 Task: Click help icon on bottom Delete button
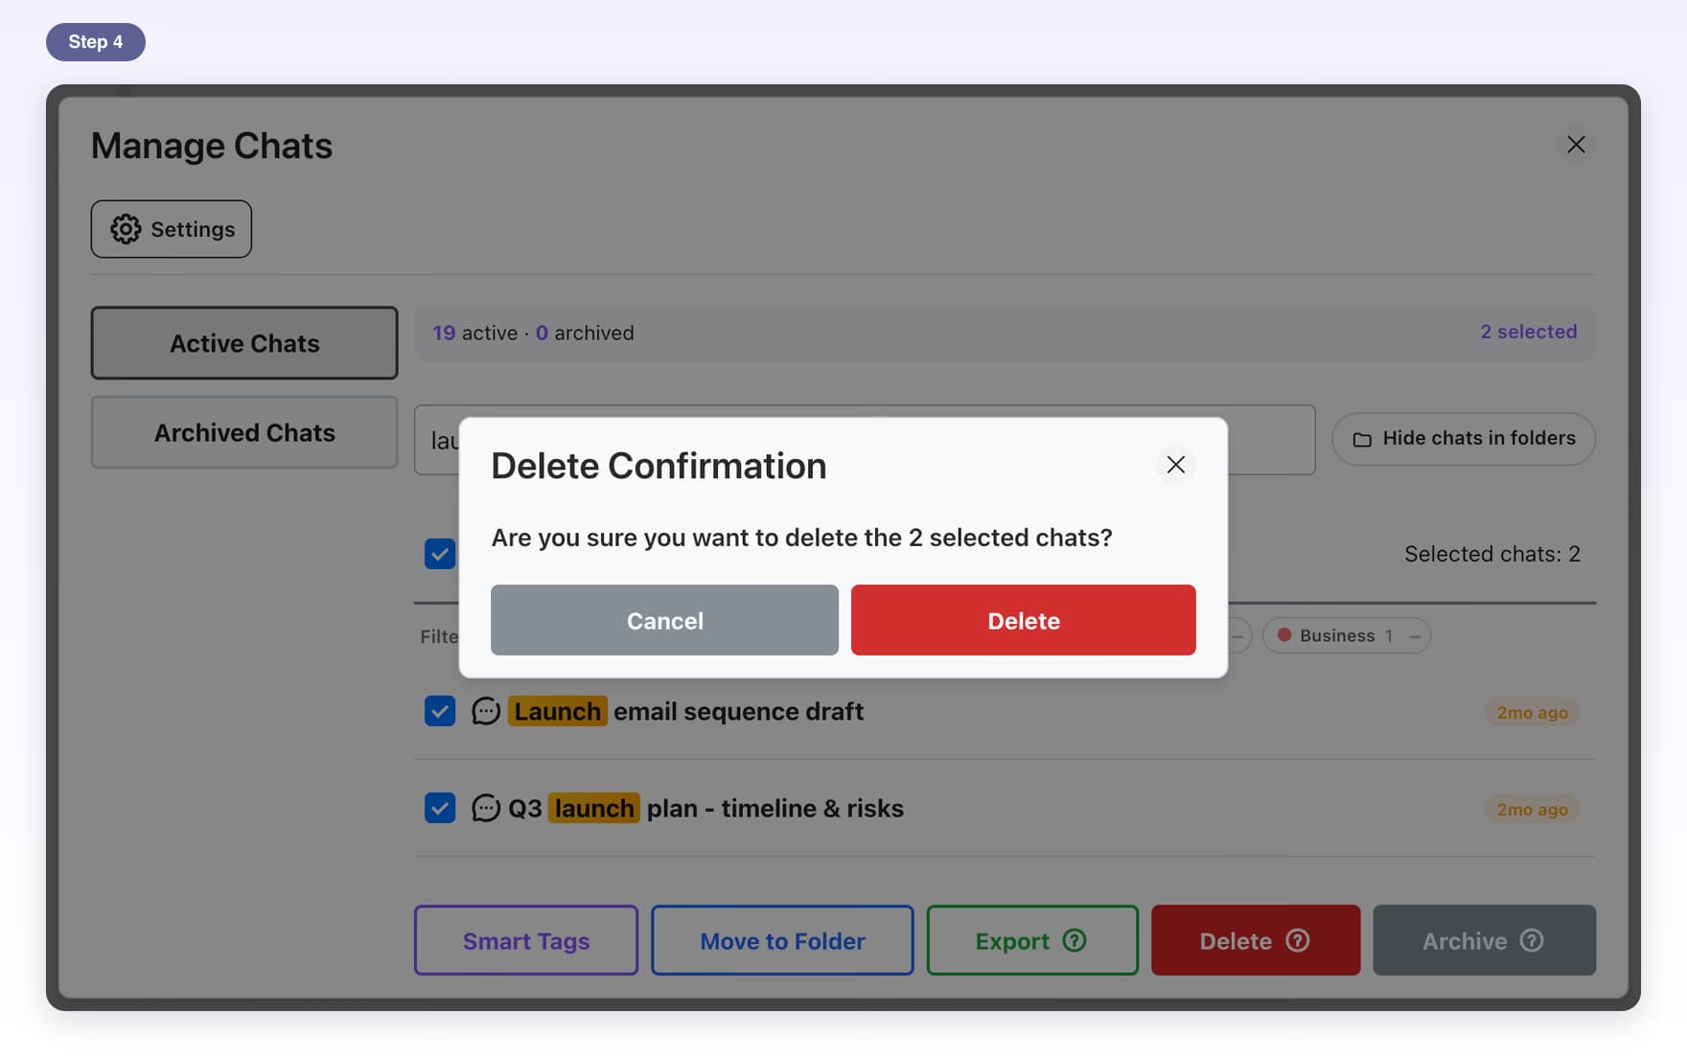1298,940
